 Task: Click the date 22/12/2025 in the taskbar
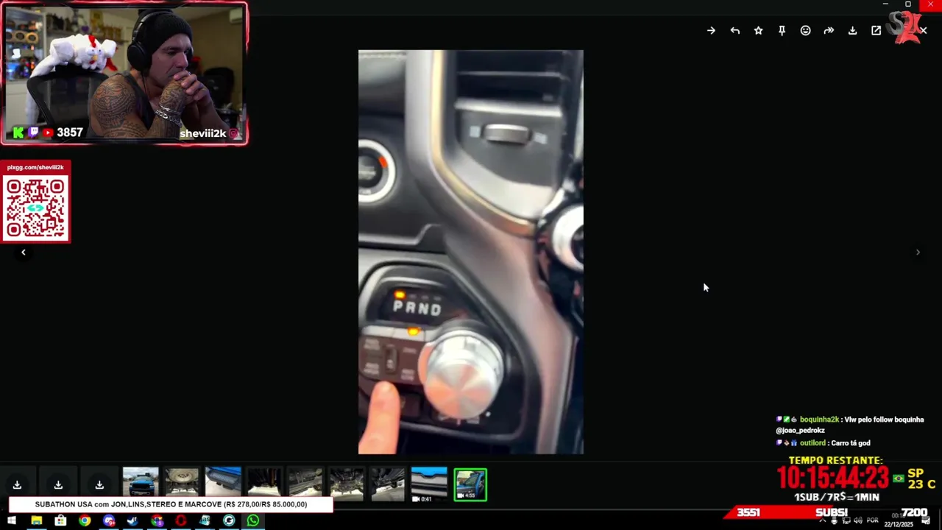(899, 525)
